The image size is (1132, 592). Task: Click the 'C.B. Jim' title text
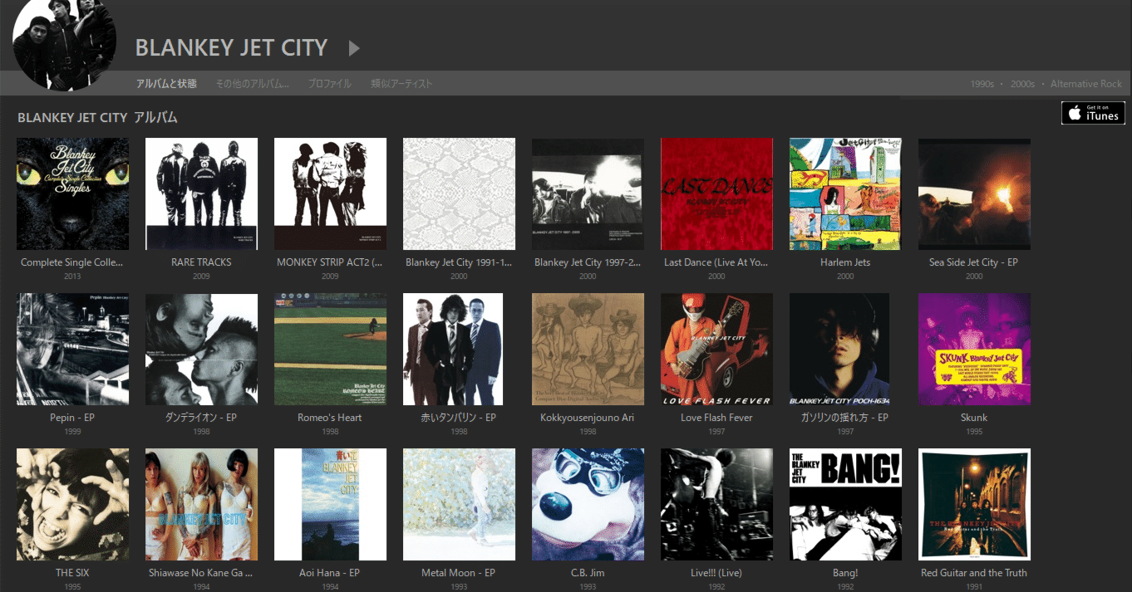point(588,573)
